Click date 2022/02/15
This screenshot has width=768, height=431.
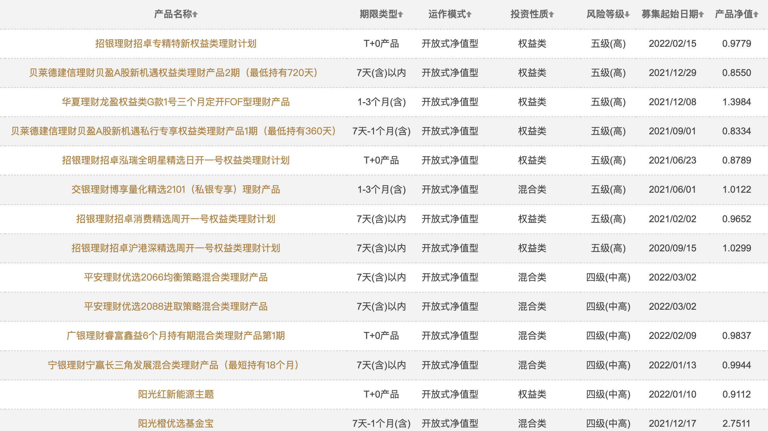pyautogui.click(x=672, y=43)
